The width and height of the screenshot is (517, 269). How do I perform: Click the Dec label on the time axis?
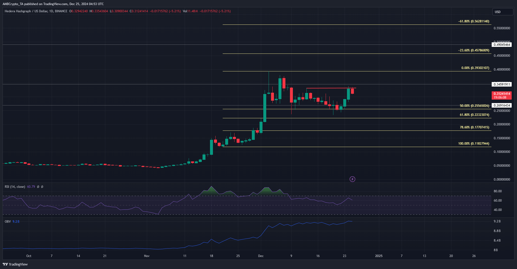point(261,256)
